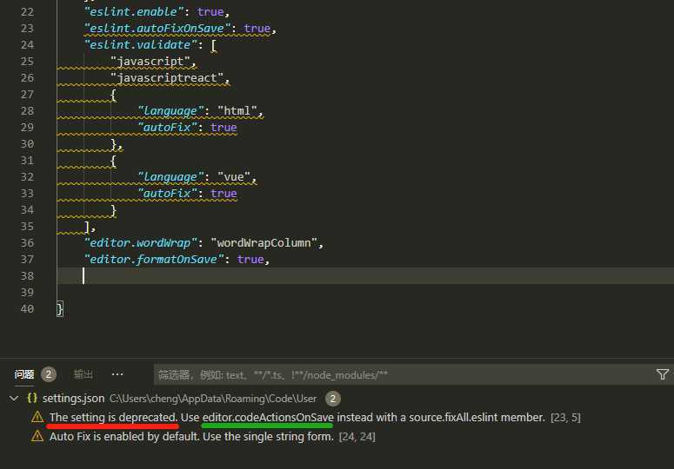Click the "editor.formatOnSave" key
This screenshot has height=469, width=674.
point(154,259)
